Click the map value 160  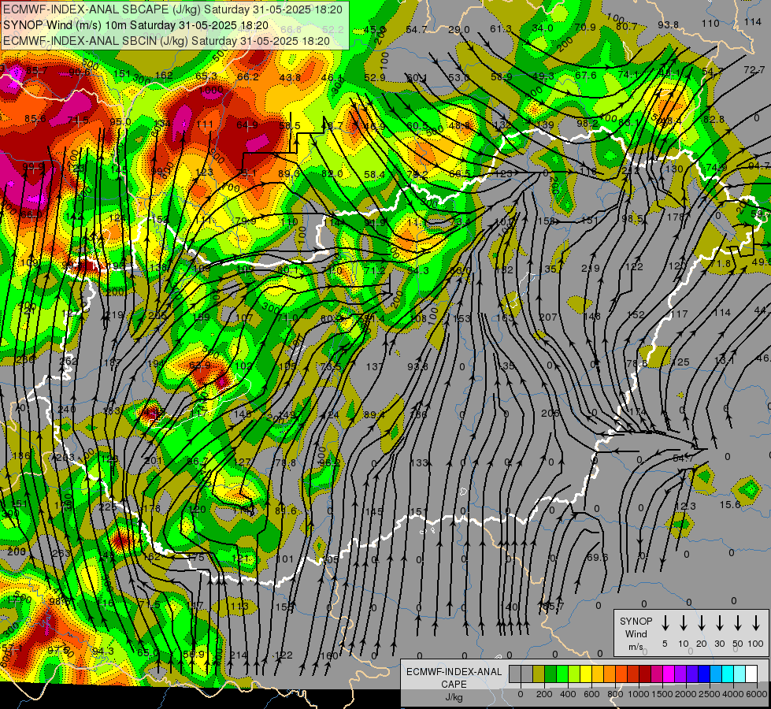pos(328,655)
